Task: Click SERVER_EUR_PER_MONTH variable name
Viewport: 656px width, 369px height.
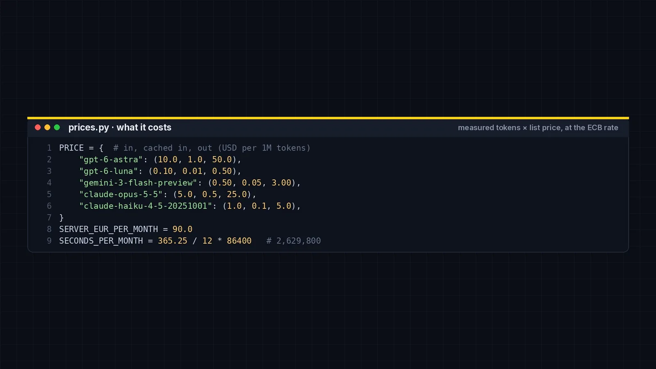Action: [108, 229]
